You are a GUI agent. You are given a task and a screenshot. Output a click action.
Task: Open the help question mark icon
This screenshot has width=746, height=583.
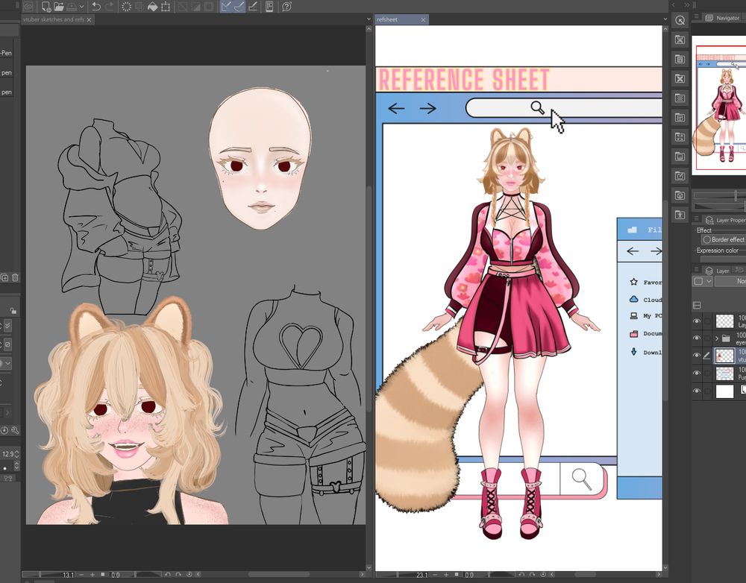point(286,7)
